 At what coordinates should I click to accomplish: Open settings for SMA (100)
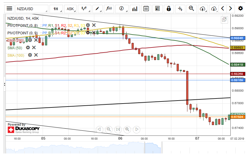tap(30, 55)
